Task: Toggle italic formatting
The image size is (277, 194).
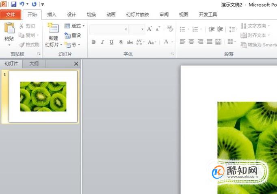Action: point(102,42)
